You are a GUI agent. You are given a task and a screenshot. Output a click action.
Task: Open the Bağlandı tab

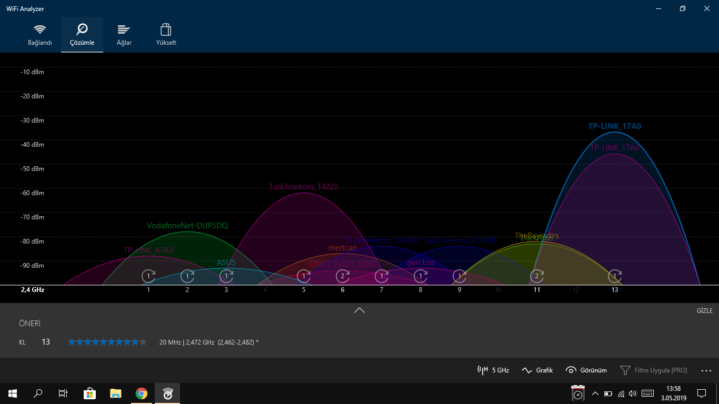click(x=40, y=35)
